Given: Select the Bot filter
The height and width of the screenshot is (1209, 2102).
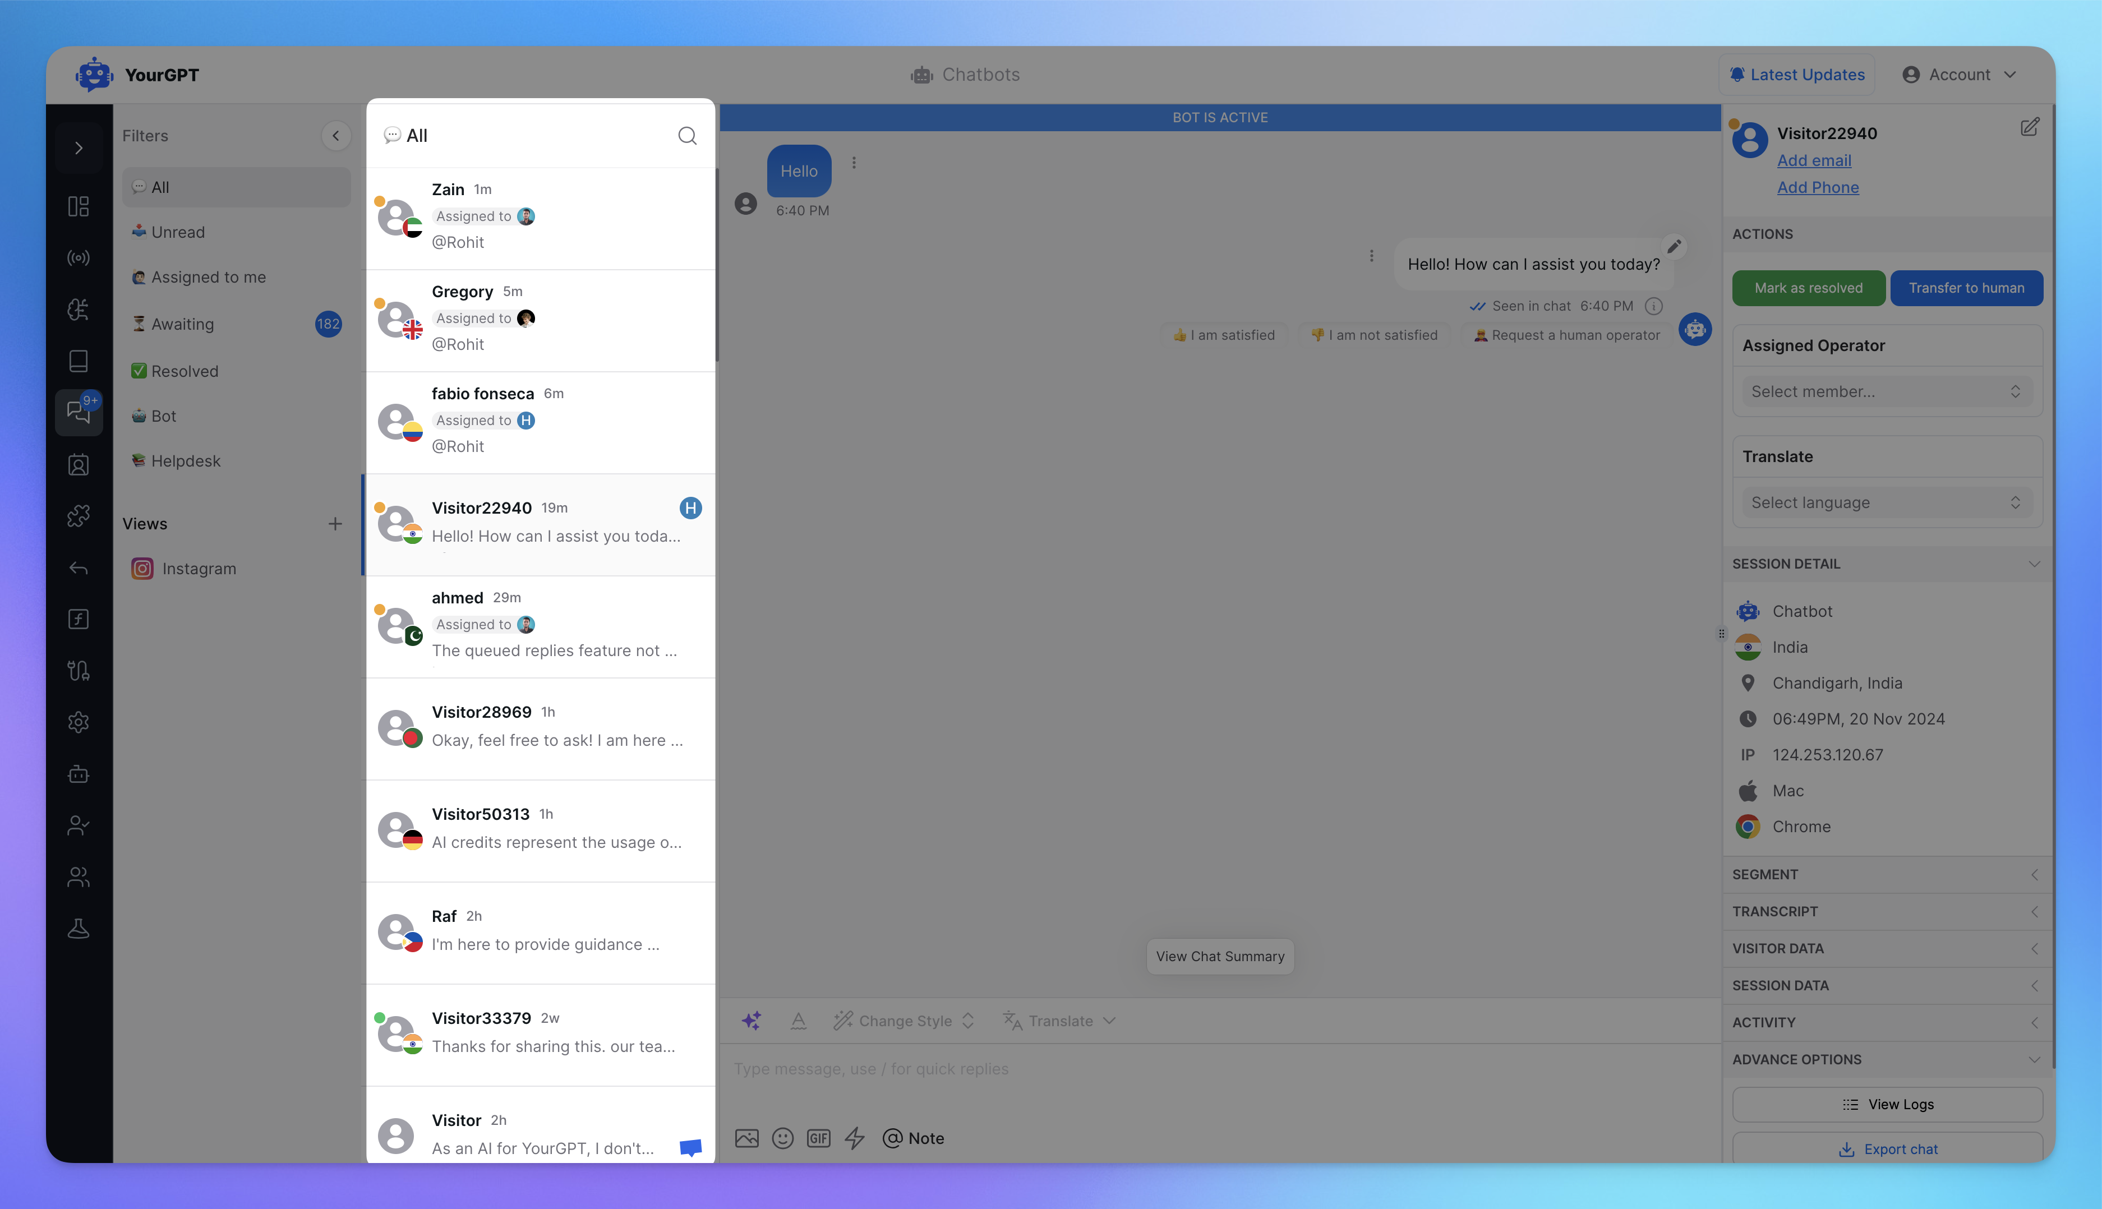Looking at the screenshot, I should click(x=236, y=416).
